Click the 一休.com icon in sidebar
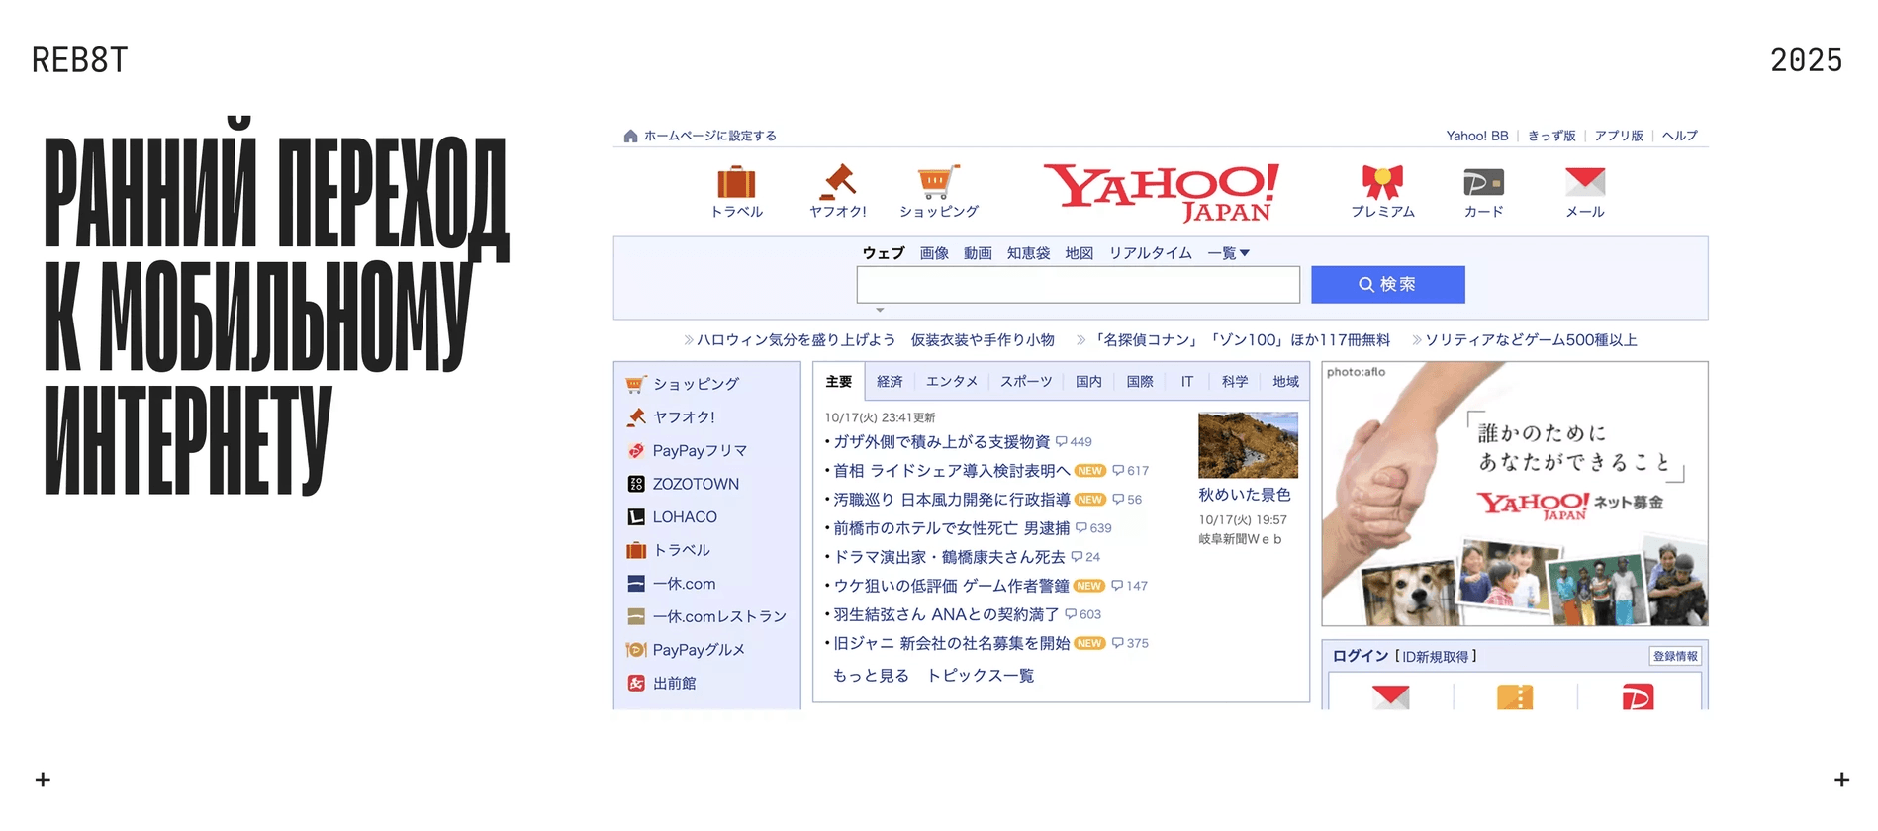The image size is (1878, 831). 636,584
